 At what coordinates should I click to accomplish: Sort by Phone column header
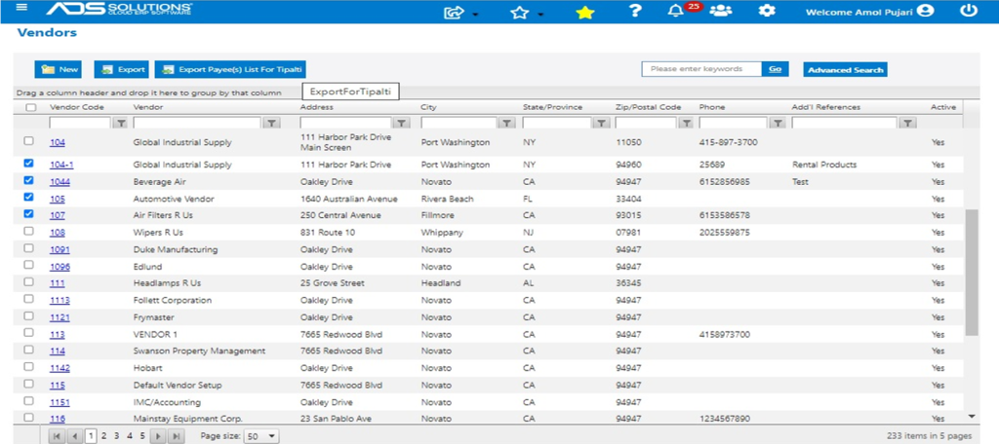point(711,107)
